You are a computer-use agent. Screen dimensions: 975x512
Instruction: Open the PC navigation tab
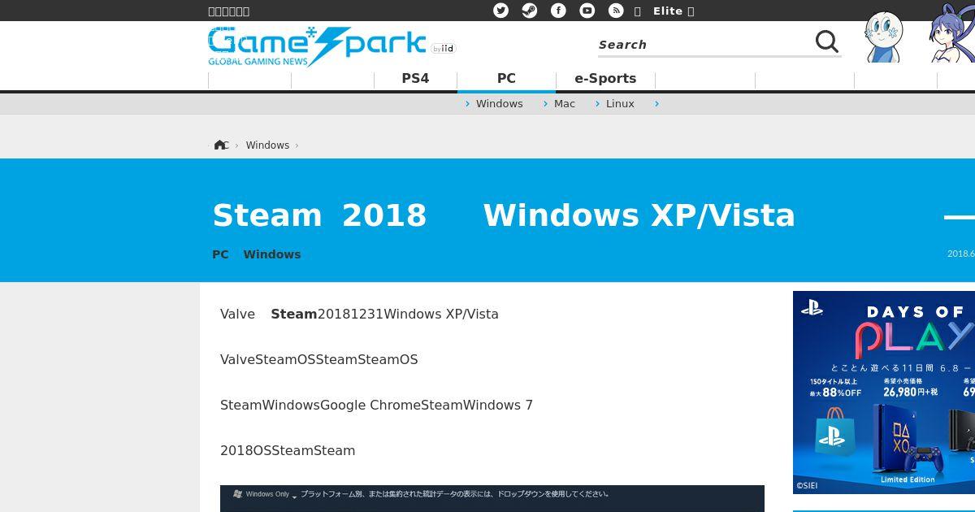tap(506, 79)
